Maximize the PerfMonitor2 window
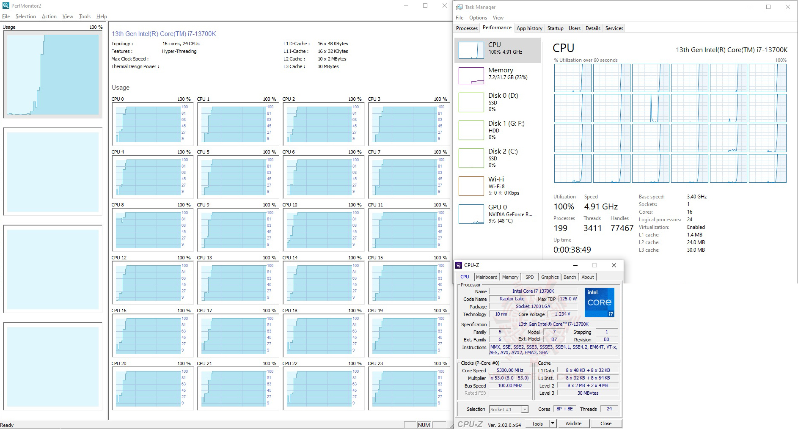This screenshot has width=798, height=429. coord(425,5)
